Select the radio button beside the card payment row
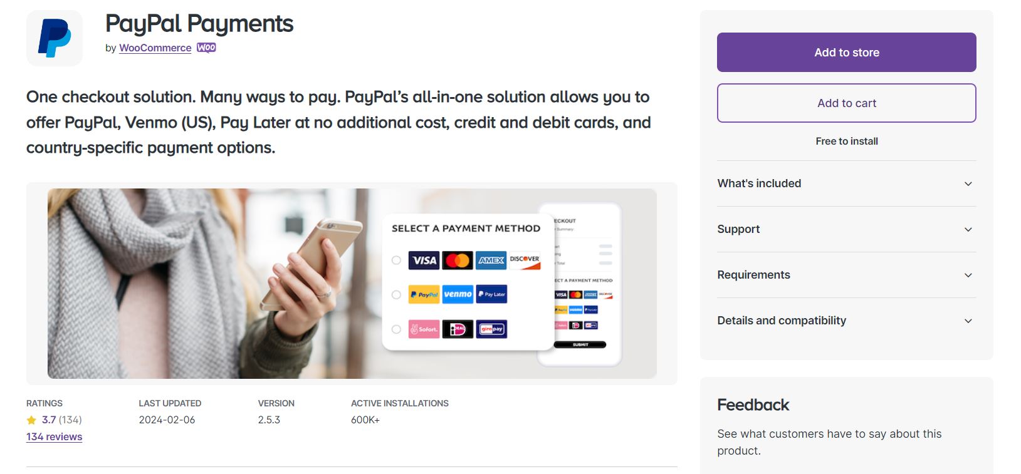 coord(395,260)
